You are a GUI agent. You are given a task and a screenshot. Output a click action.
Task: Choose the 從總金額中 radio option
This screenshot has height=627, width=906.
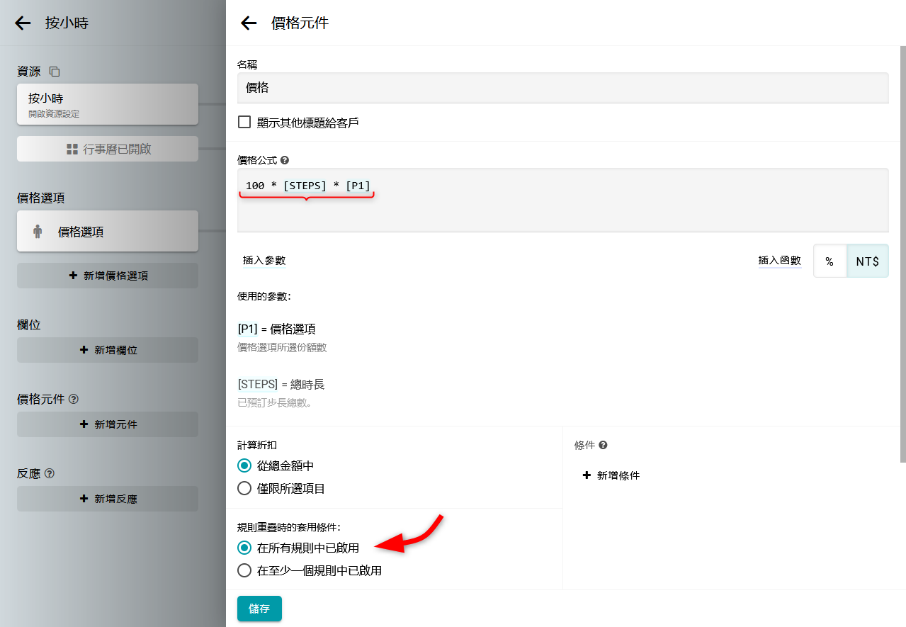[x=244, y=465]
